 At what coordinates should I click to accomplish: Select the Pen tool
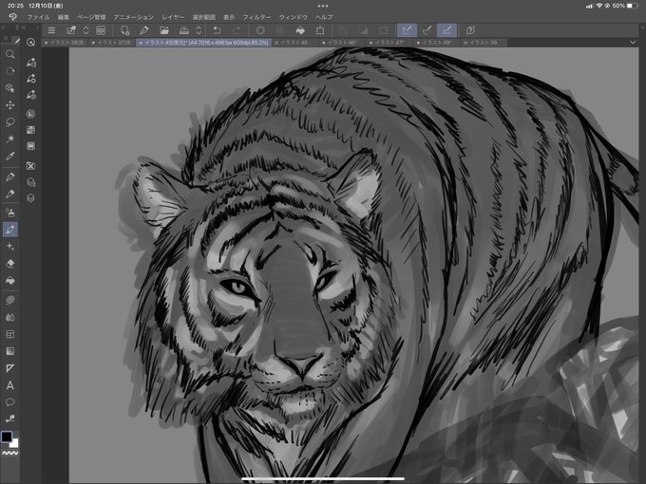click(x=10, y=177)
